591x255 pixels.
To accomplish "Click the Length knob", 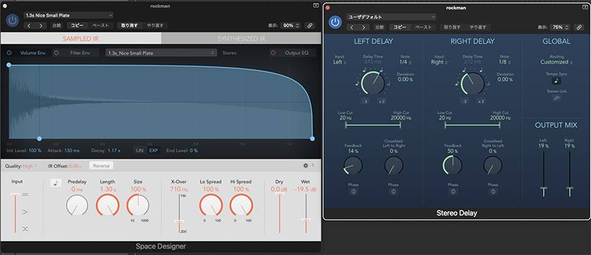I will [x=108, y=205].
